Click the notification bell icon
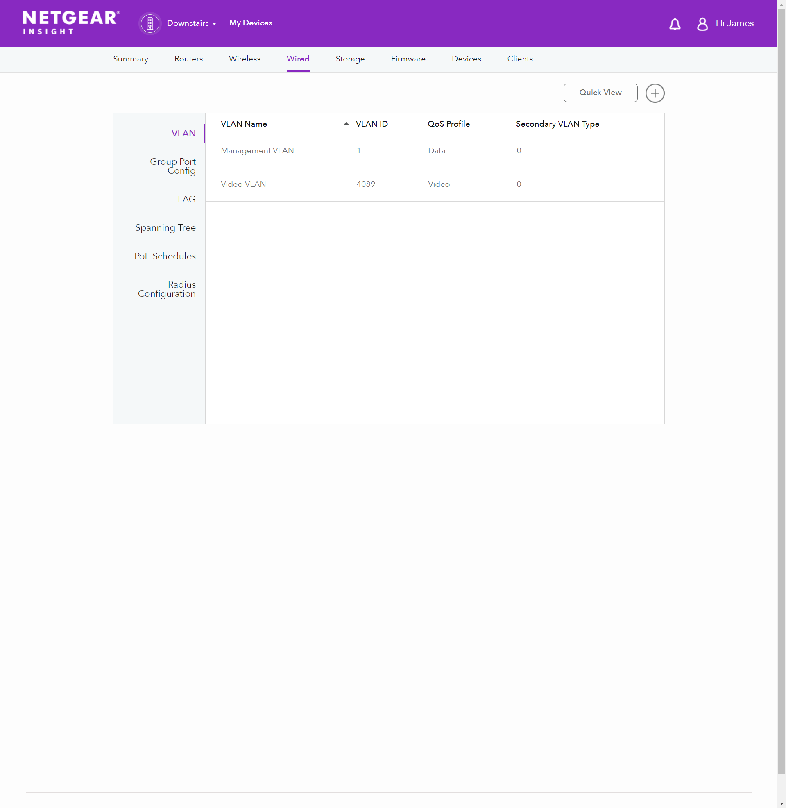 (x=675, y=24)
